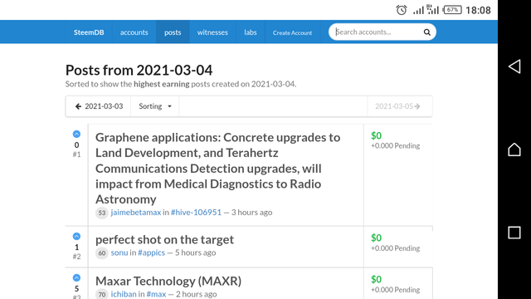
Task: Upvote the Graphene applications post
Action: pos(76,134)
